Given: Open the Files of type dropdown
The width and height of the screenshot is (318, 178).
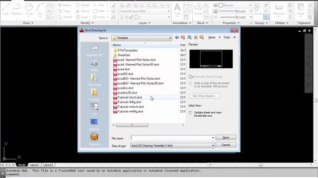Looking at the screenshot, I should (x=213, y=145).
